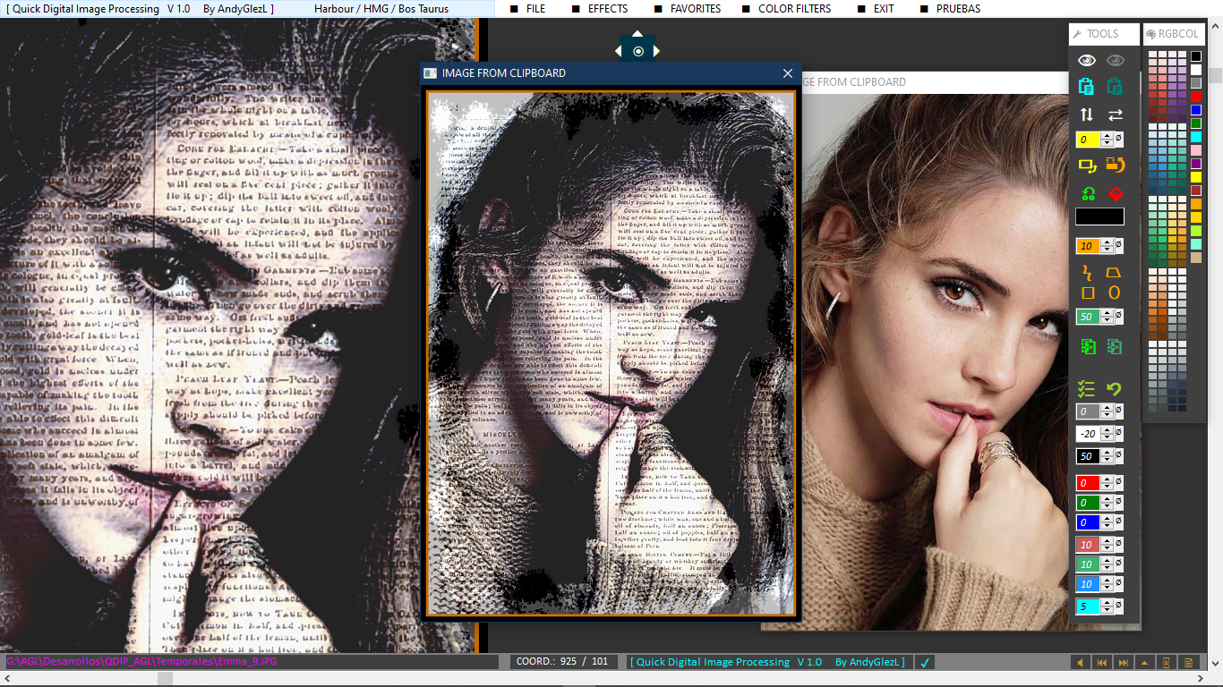The width and height of the screenshot is (1223, 687).
Task: Increase the yellow 0 value spinner
Action: tap(1108, 136)
